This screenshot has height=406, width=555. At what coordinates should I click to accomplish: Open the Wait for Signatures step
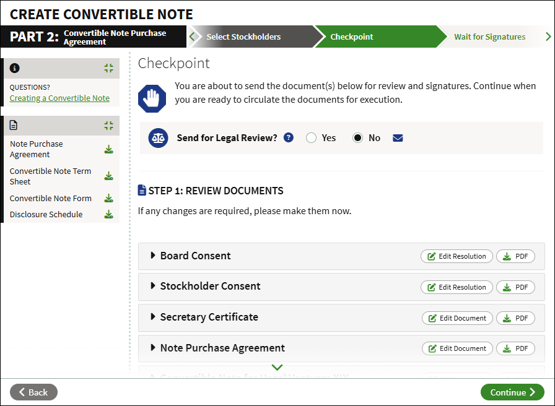(489, 37)
